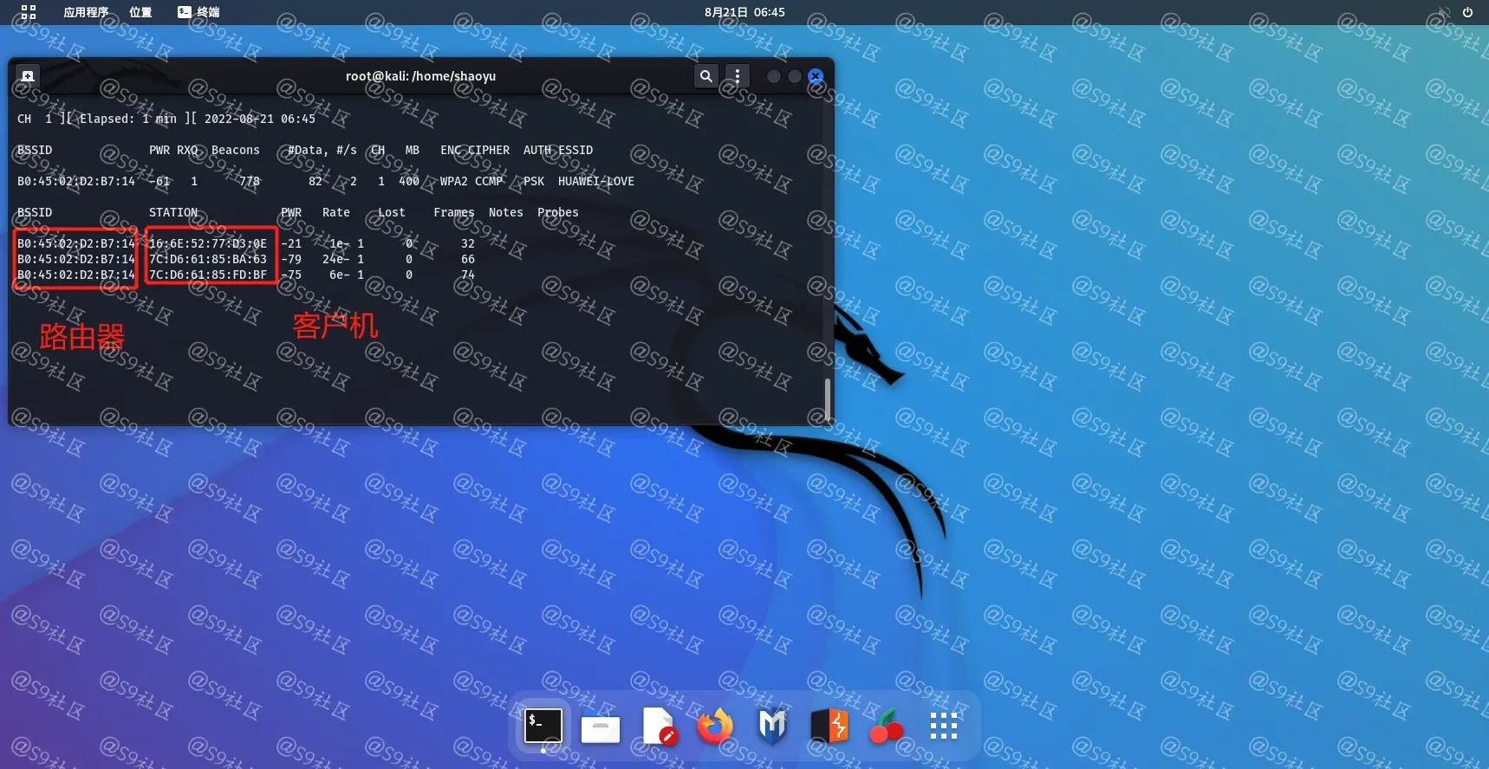
Task: Click station MAC 7C:D6:61:85:FD:BF
Action: coord(208,275)
